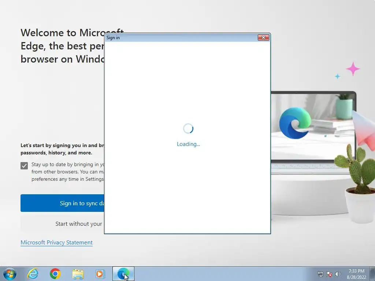Uncheck the bring in data from other browsers checkbox

click(x=24, y=166)
